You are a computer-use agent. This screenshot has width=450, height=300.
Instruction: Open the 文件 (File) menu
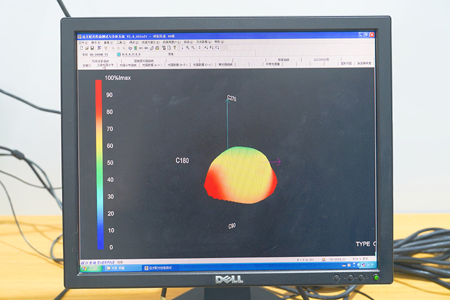pos(82,42)
